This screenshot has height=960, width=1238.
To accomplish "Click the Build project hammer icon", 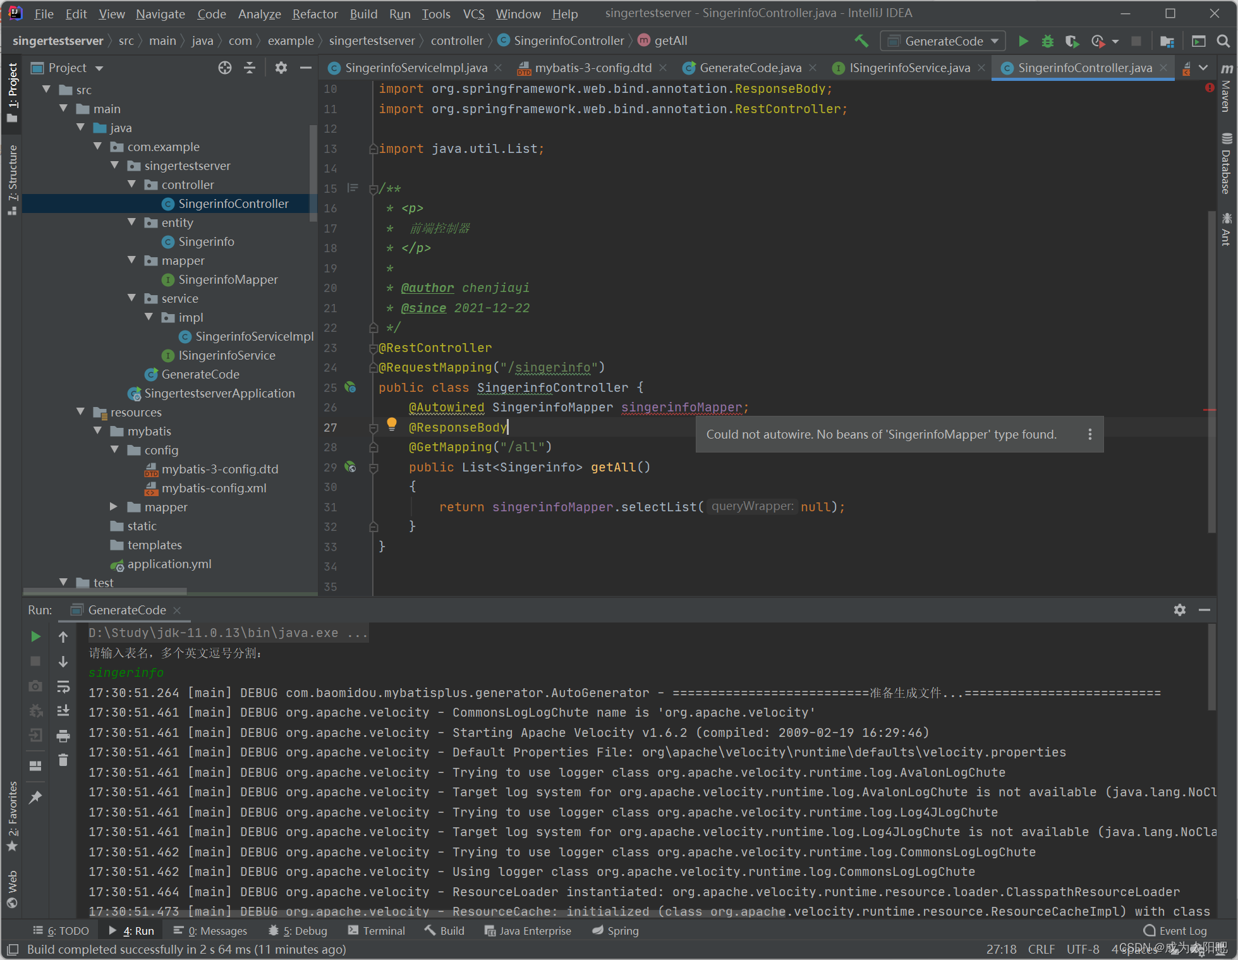I will pos(861,41).
